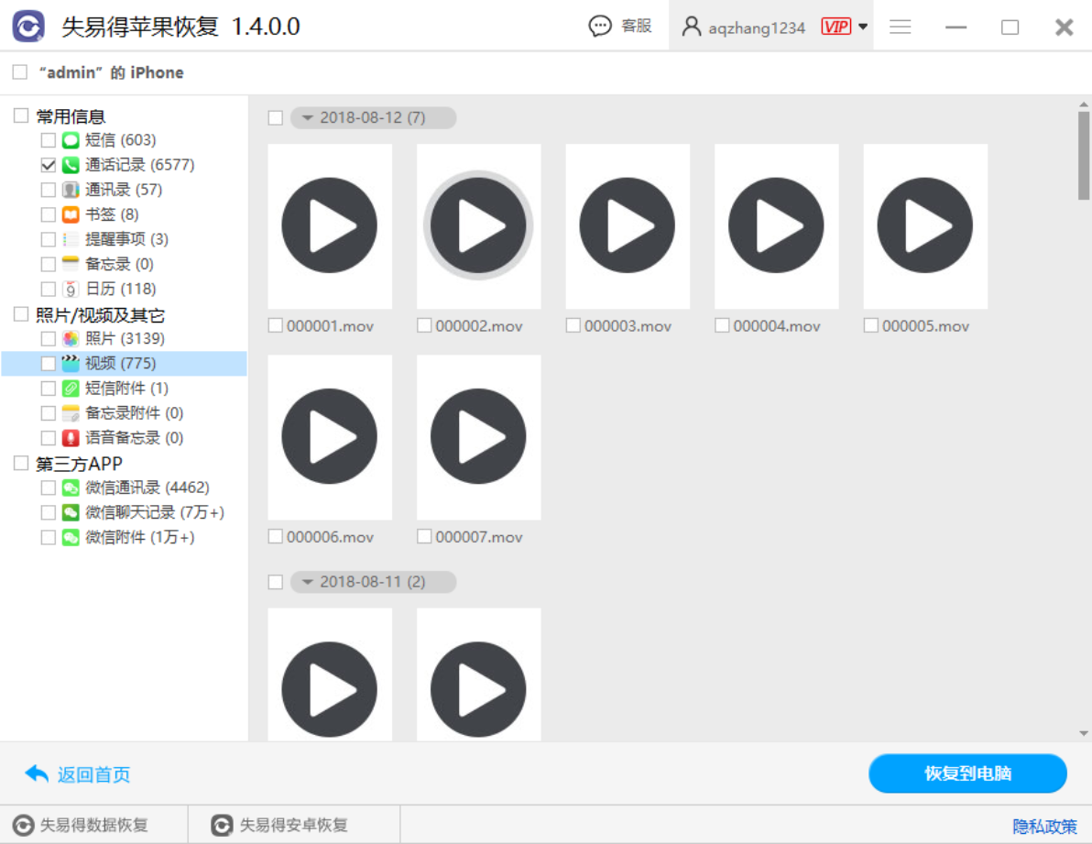This screenshot has width=1092, height=844.
Task: Collapse the 2018-08-12 (7) group
Action: [307, 117]
